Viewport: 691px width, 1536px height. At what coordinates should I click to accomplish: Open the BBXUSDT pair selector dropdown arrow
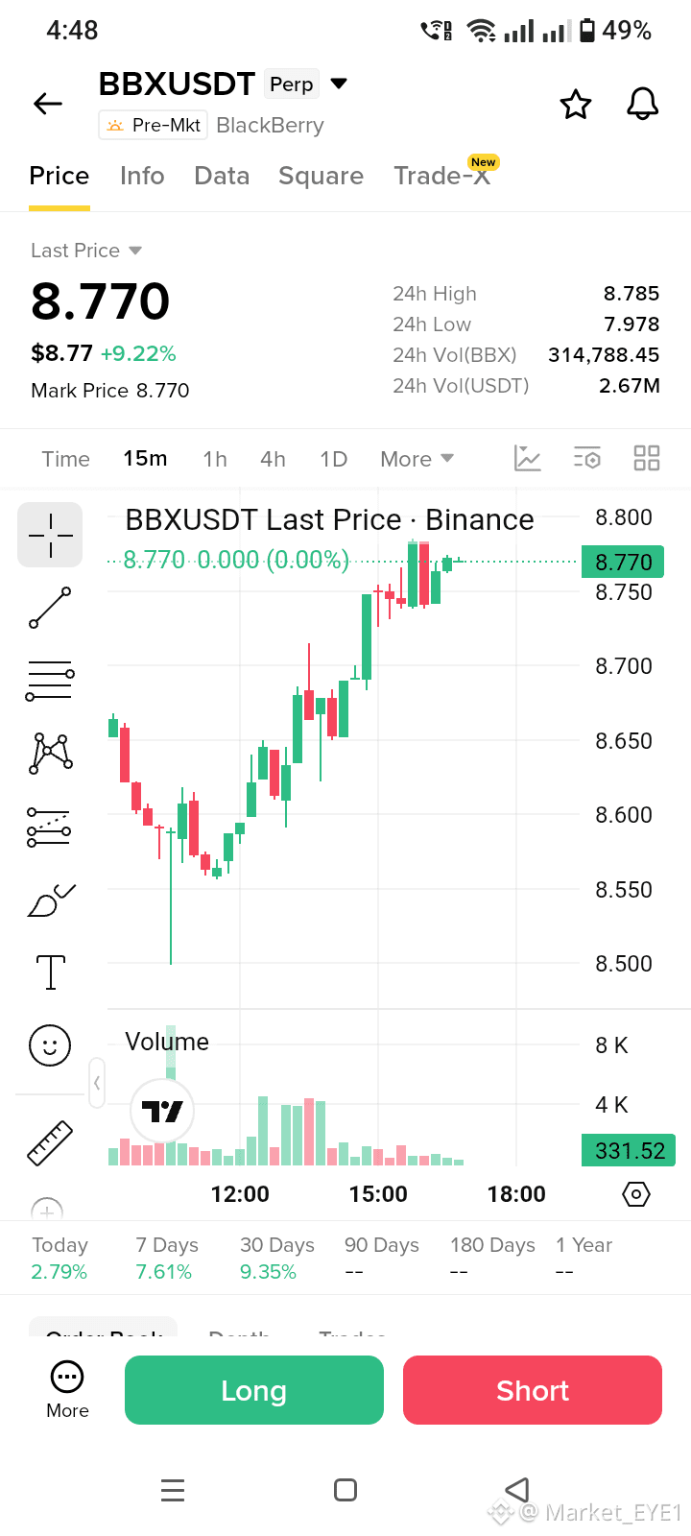(339, 84)
